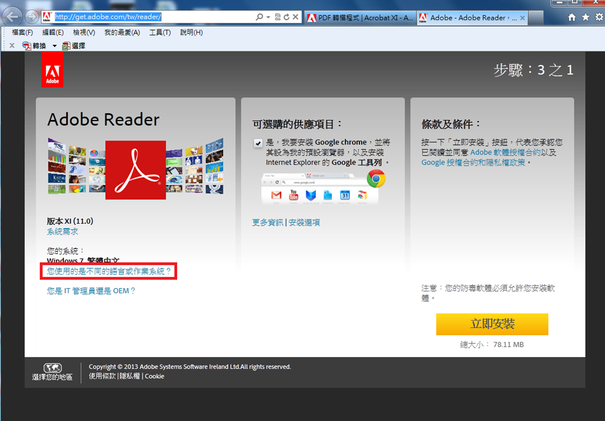Close the Adobe - Adobe Reader tab
This screenshot has width=605, height=421.
click(522, 18)
